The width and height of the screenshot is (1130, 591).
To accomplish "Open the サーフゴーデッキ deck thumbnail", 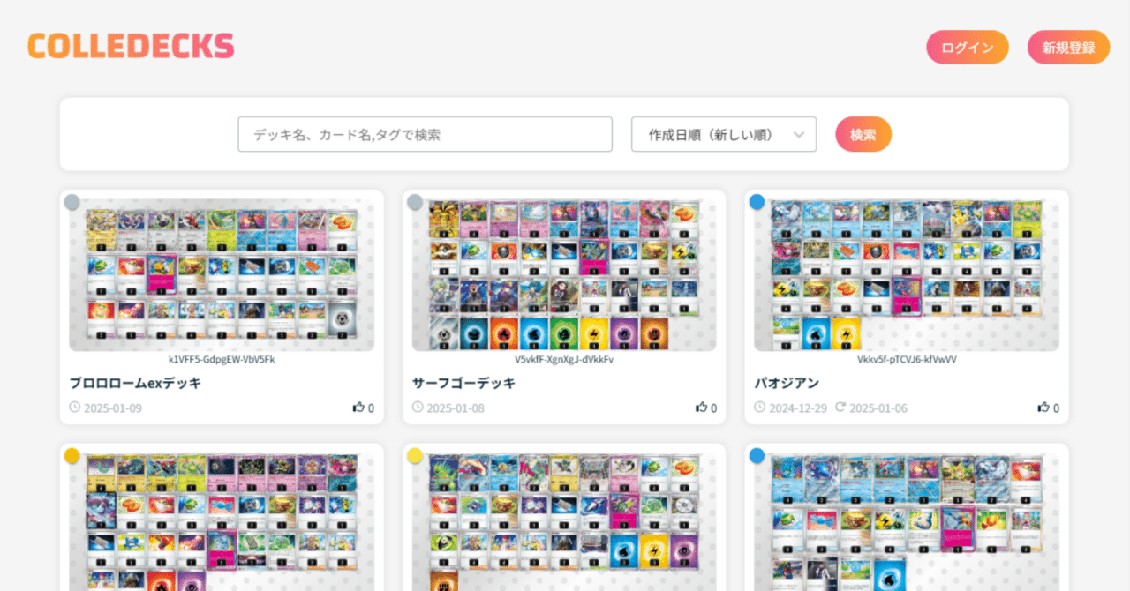I will pyautogui.click(x=564, y=275).
